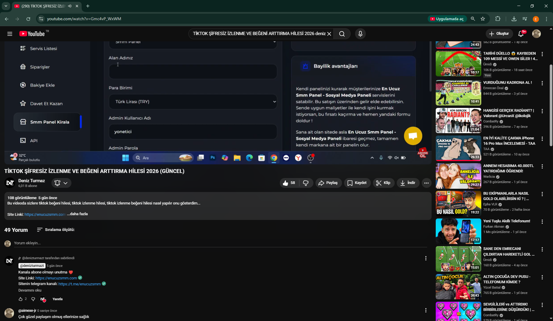Image resolution: width=553 pixels, height=321 pixels.
Task: Save the video with Kaydet
Action: 357,183
